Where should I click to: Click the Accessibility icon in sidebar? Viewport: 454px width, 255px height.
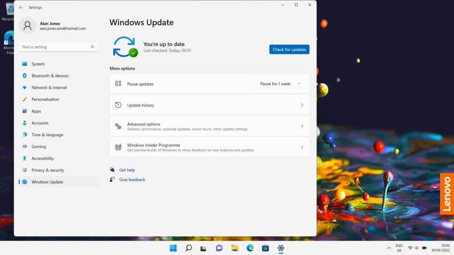pyautogui.click(x=25, y=158)
